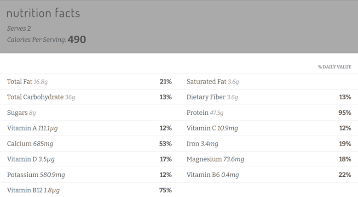The width and height of the screenshot is (358, 197).
Task: Select the Total Carbohydrate 36g row
Action: coord(89,97)
